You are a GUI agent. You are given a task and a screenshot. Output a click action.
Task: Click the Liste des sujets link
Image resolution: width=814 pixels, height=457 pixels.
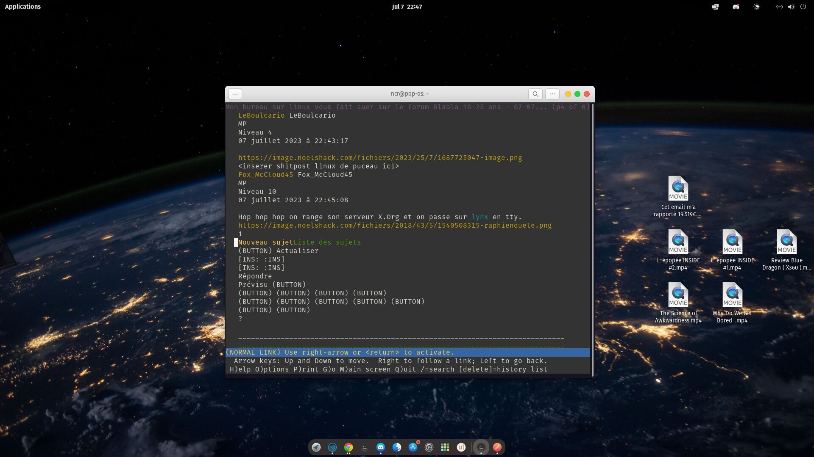tap(327, 242)
